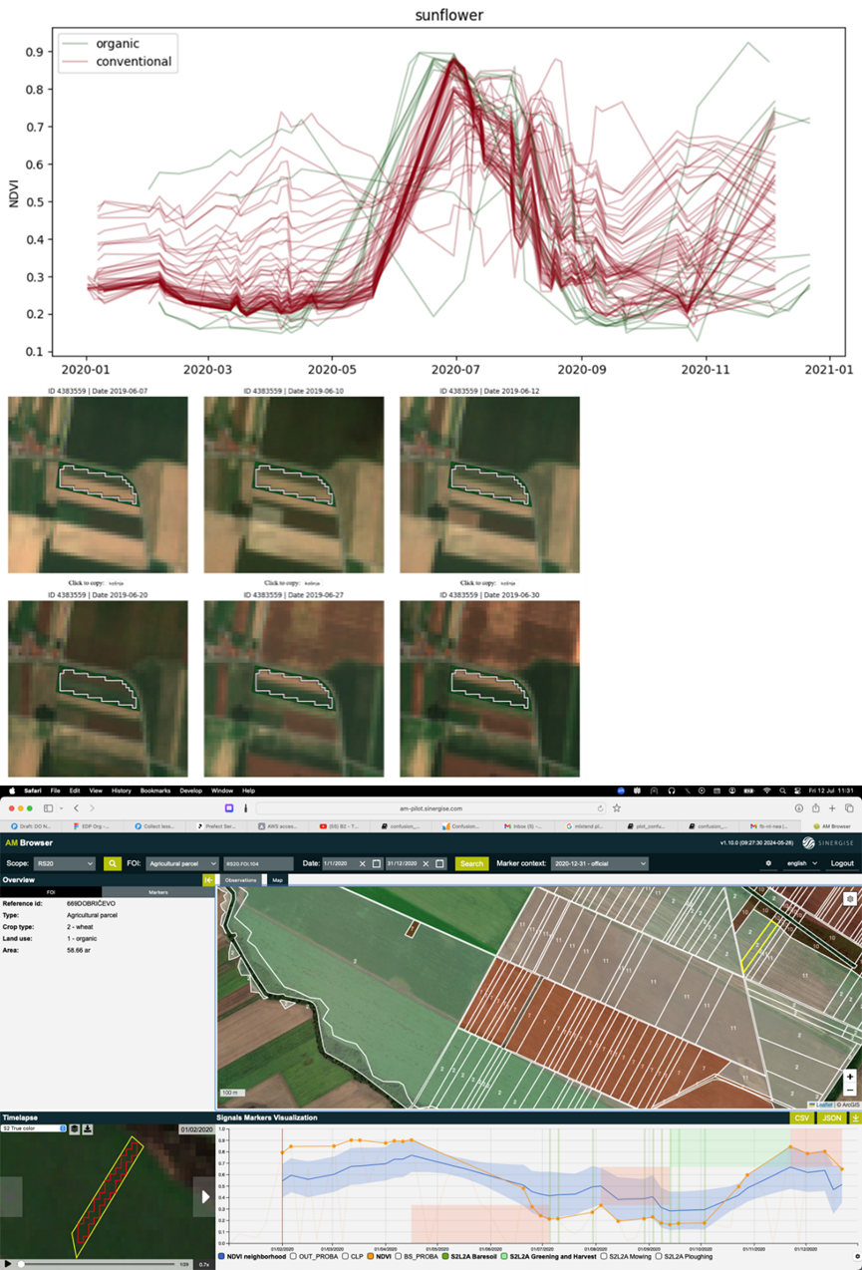Click the signals chart download arrow icon

tap(854, 1118)
